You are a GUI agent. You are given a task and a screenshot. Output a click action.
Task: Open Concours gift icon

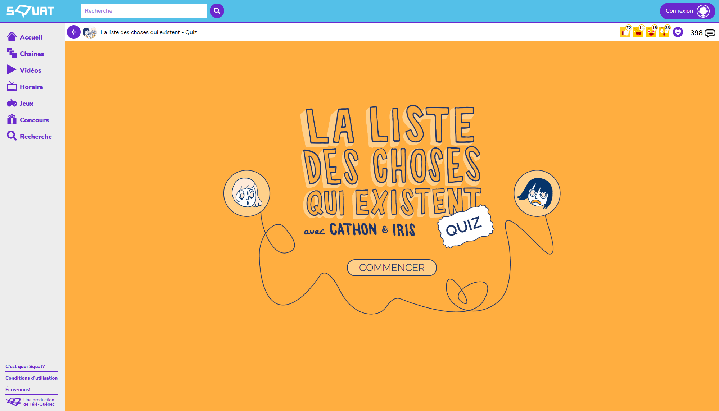pos(12,119)
